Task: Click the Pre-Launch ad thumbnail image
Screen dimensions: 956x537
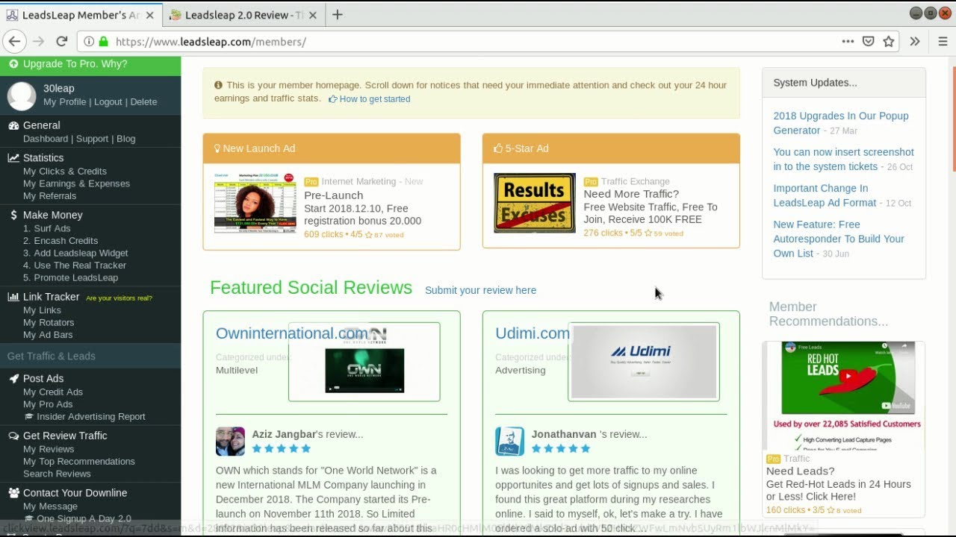Action: tap(255, 203)
